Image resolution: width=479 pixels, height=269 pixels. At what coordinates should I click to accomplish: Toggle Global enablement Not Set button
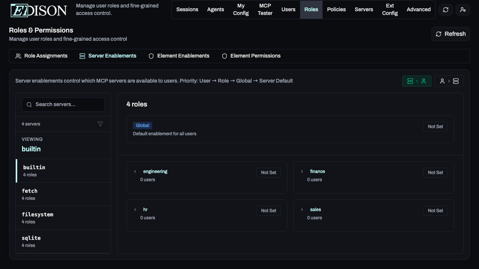[x=435, y=127]
